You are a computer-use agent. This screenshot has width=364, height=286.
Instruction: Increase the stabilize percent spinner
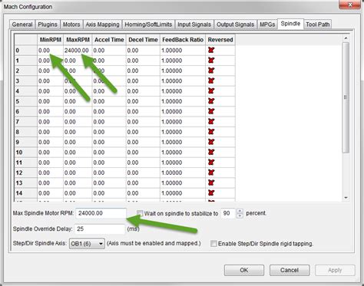(240, 211)
